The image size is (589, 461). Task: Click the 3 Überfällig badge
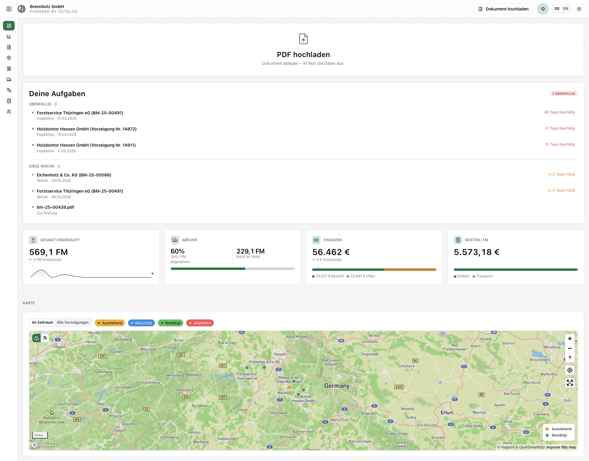click(x=564, y=93)
